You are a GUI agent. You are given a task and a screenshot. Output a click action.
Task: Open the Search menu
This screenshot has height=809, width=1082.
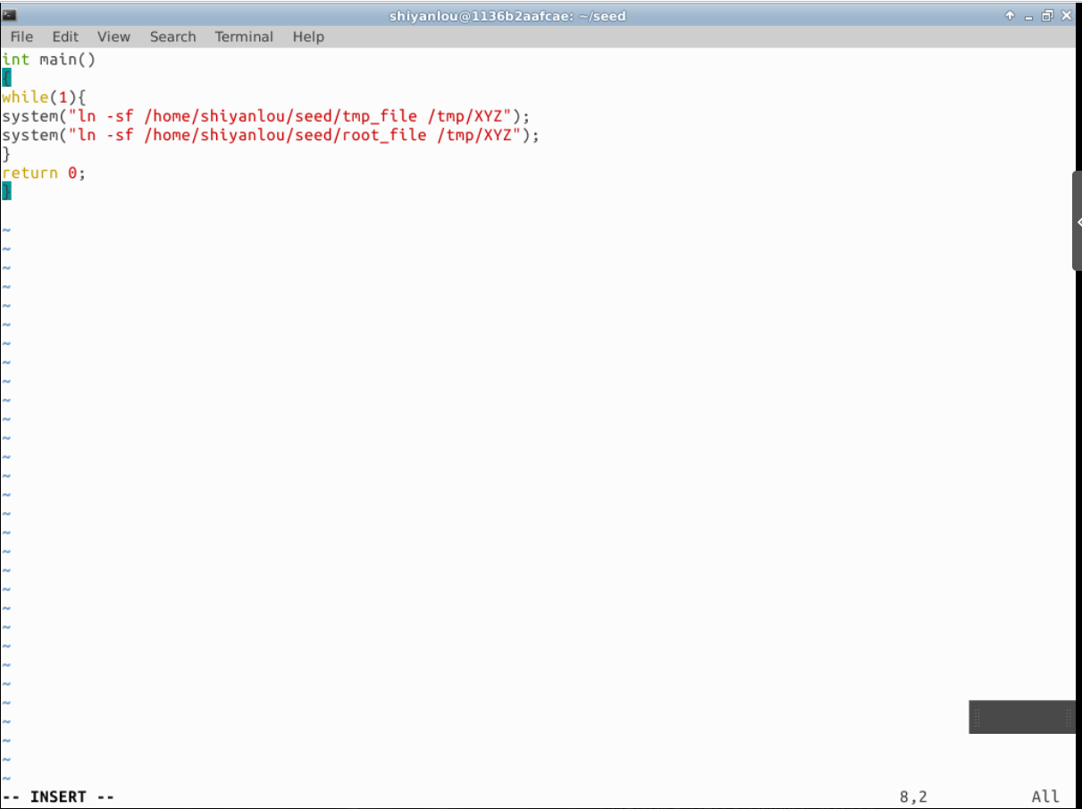[172, 37]
